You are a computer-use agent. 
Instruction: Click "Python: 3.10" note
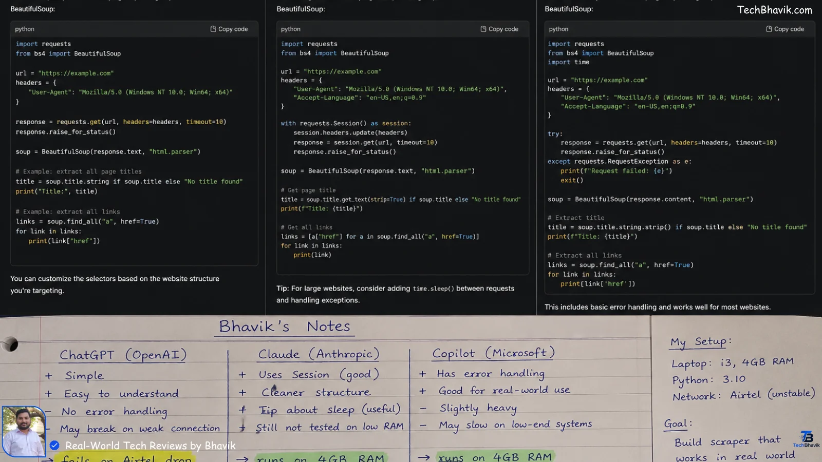(x=709, y=380)
